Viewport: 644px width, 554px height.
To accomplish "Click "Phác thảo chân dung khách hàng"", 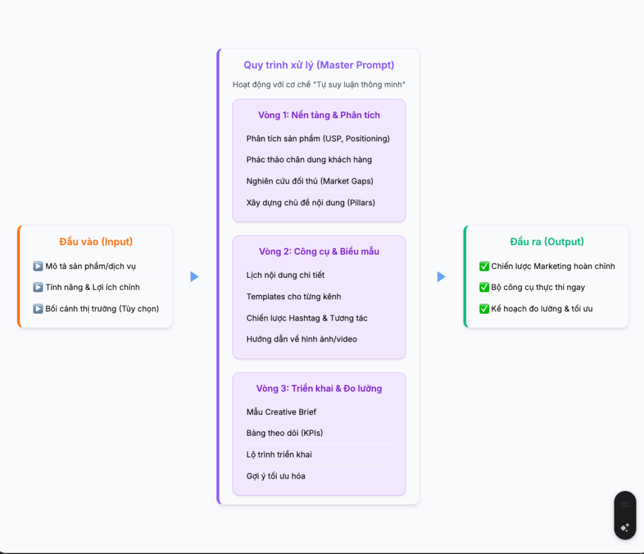I will tap(309, 160).
